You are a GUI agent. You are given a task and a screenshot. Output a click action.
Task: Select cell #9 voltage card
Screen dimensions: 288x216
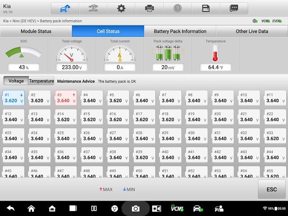tap(223, 98)
